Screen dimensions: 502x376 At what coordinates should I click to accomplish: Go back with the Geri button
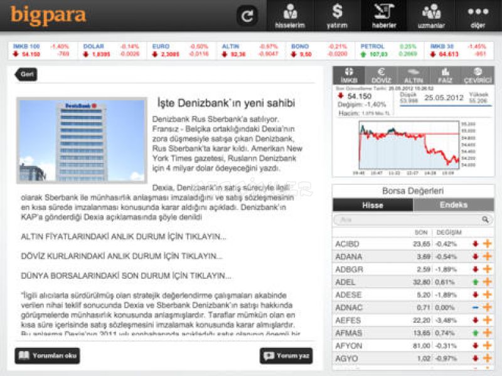coord(26,75)
